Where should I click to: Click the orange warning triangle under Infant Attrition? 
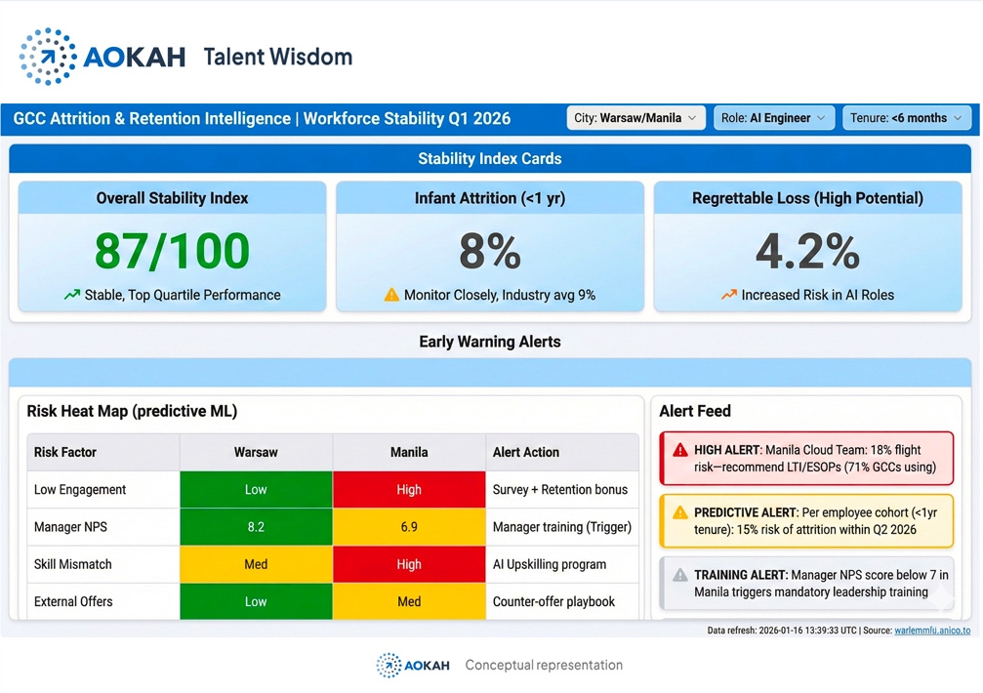391,295
